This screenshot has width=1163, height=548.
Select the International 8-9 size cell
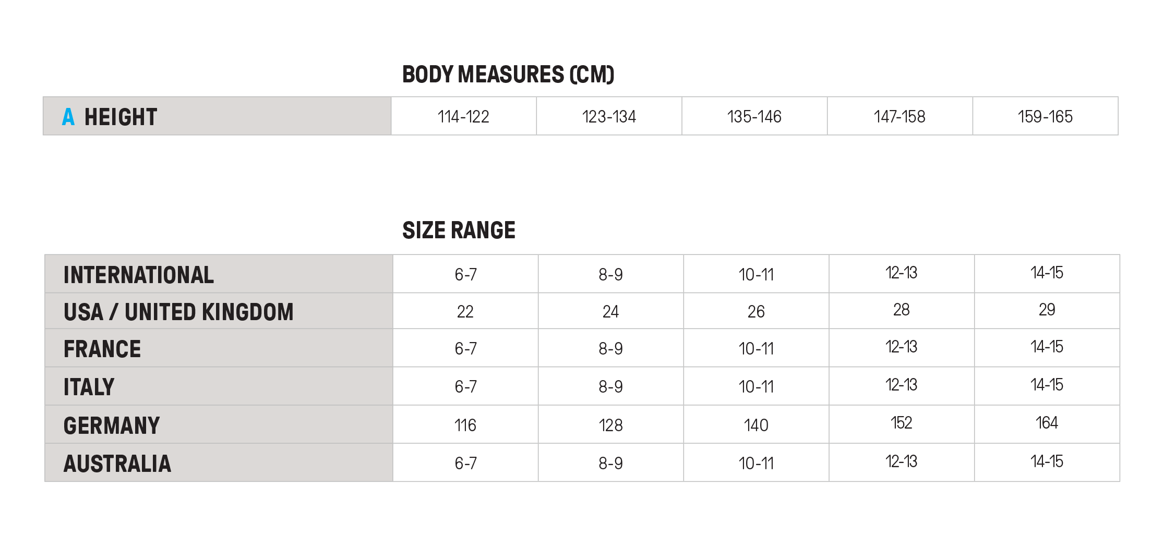pos(610,275)
